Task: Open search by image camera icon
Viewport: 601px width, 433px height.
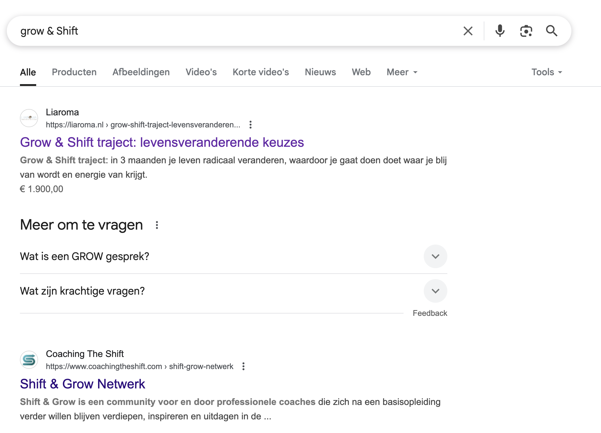Action: tap(526, 31)
